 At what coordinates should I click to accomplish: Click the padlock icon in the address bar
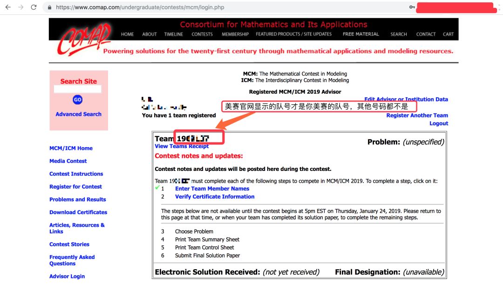coord(49,7)
